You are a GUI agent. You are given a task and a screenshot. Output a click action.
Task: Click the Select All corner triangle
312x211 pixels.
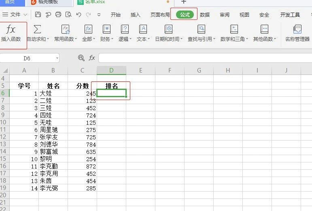click(5, 70)
